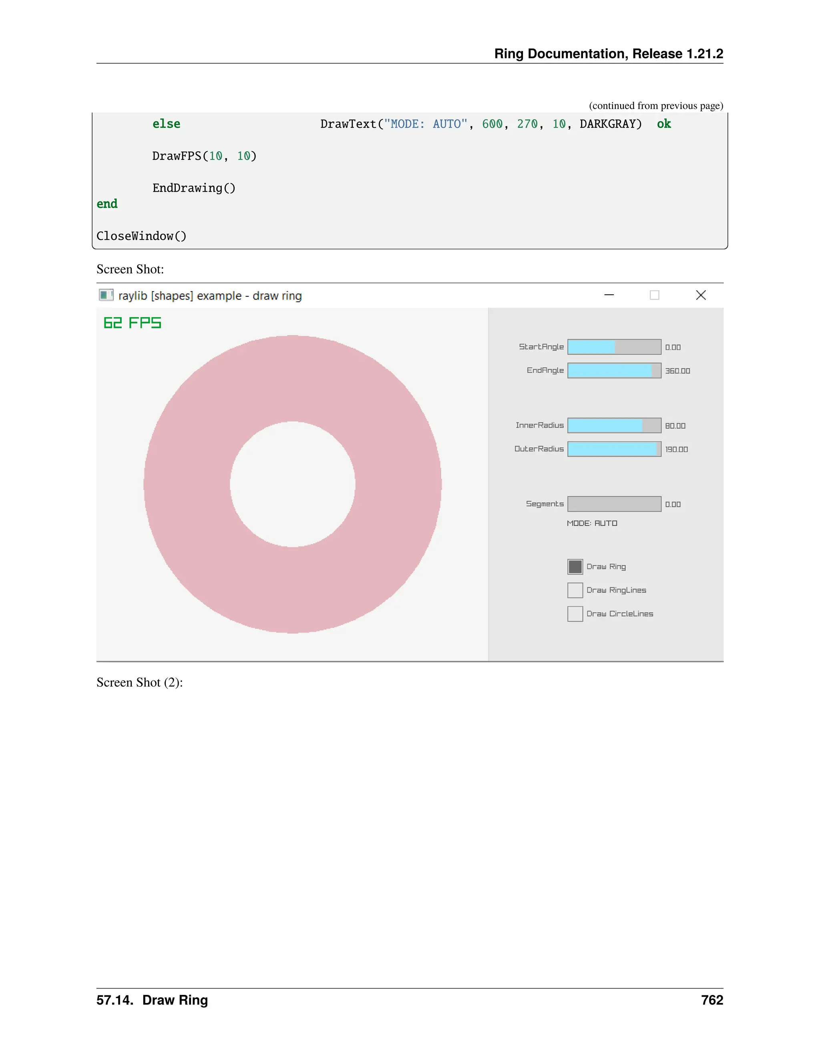Click the OuterRadius 190.00 value
The width and height of the screenshot is (820, 1061).
(x=676, y=449)
